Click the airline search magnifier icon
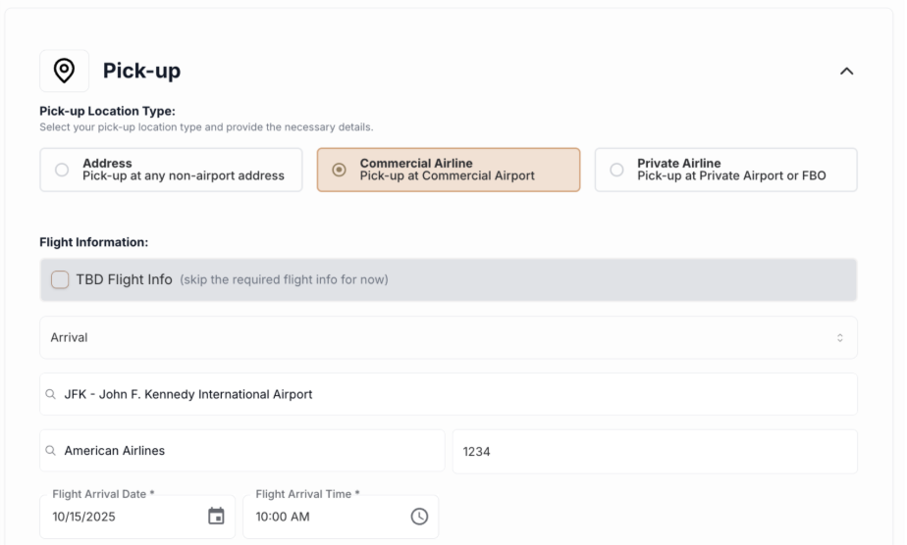907x545 pixels. click(x=50, y=451)
